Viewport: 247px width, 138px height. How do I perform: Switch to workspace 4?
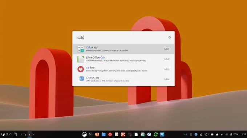pos(33,134)
